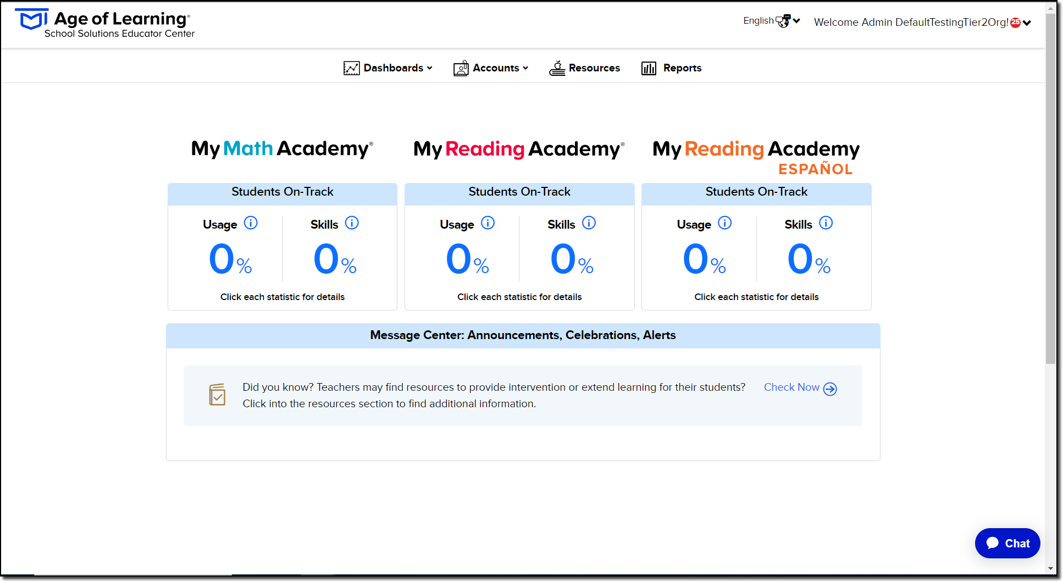Open Reading Academy Usage info icon

[x=488, y=223]
